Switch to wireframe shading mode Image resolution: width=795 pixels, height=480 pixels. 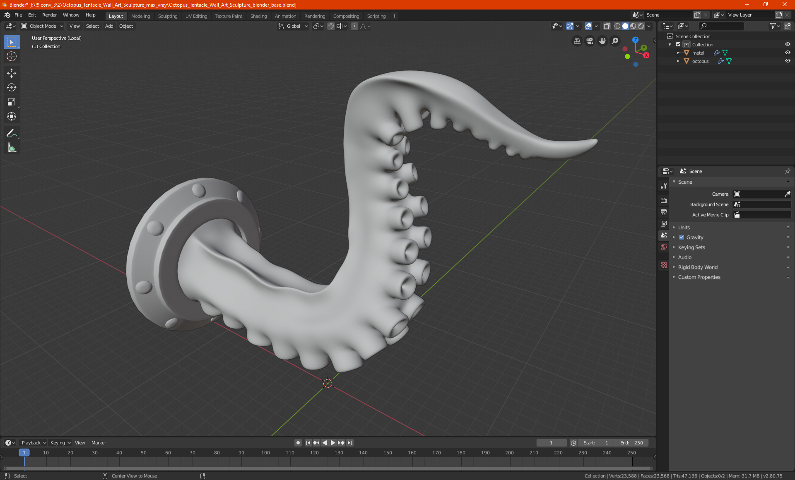pyautogui.click(x=617, y=26)
